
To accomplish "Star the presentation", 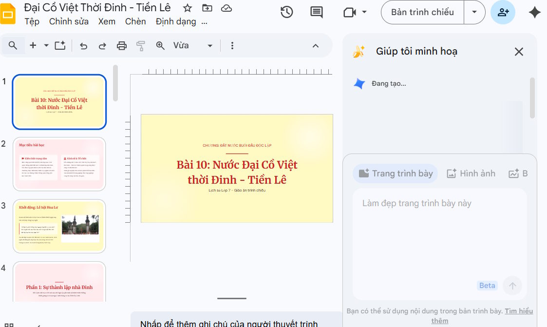I will pos(187,8).
